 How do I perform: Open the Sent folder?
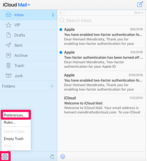28,45
